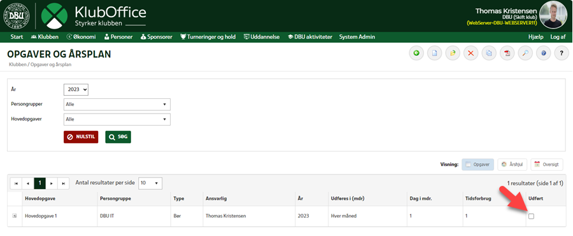
Task: Open Klubben menu
Action: pyautogui.click(x=45, y=37)
